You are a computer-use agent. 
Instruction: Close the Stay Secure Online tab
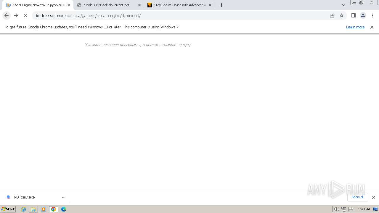click(x=210, y=5)
